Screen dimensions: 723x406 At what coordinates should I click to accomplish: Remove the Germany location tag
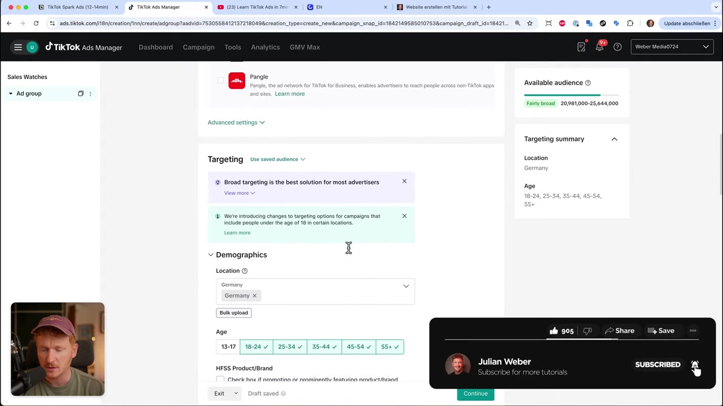coord(254,295)
